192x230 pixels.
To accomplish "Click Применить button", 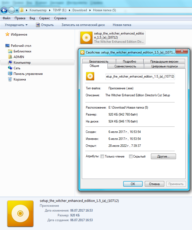I will (176, 184).
